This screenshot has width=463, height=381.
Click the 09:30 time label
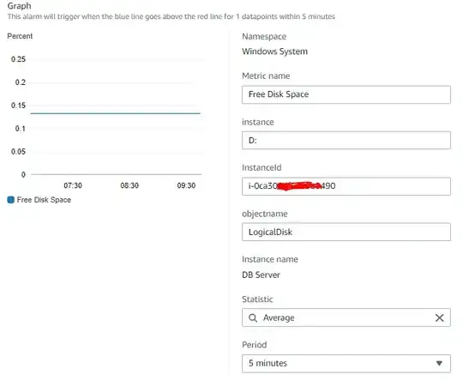(186, 185)
